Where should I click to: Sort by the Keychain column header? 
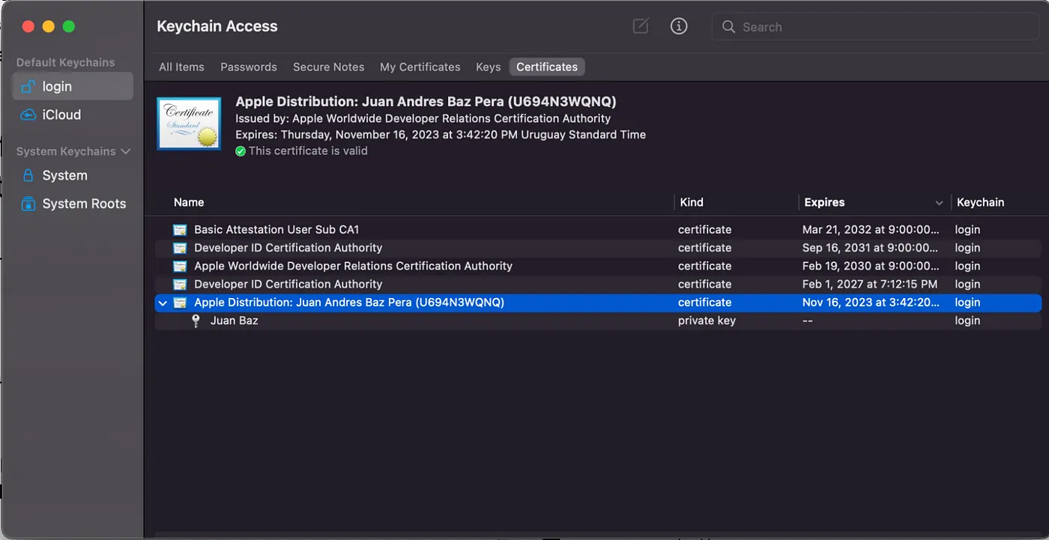coord(980,202)
